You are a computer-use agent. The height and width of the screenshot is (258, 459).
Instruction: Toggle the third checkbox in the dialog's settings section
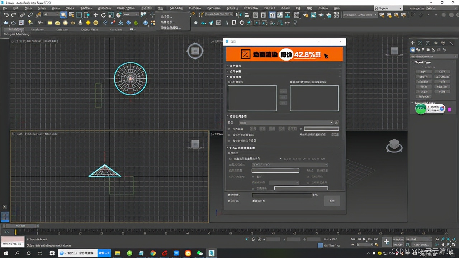pos(230,141)
